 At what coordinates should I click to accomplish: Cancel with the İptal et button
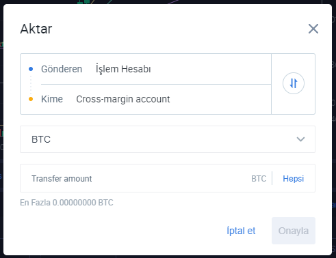tap(241, 231)
